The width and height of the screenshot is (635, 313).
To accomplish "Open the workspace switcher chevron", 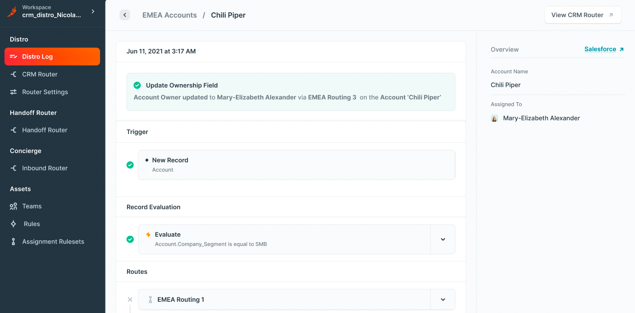I will tap(93, 11).
